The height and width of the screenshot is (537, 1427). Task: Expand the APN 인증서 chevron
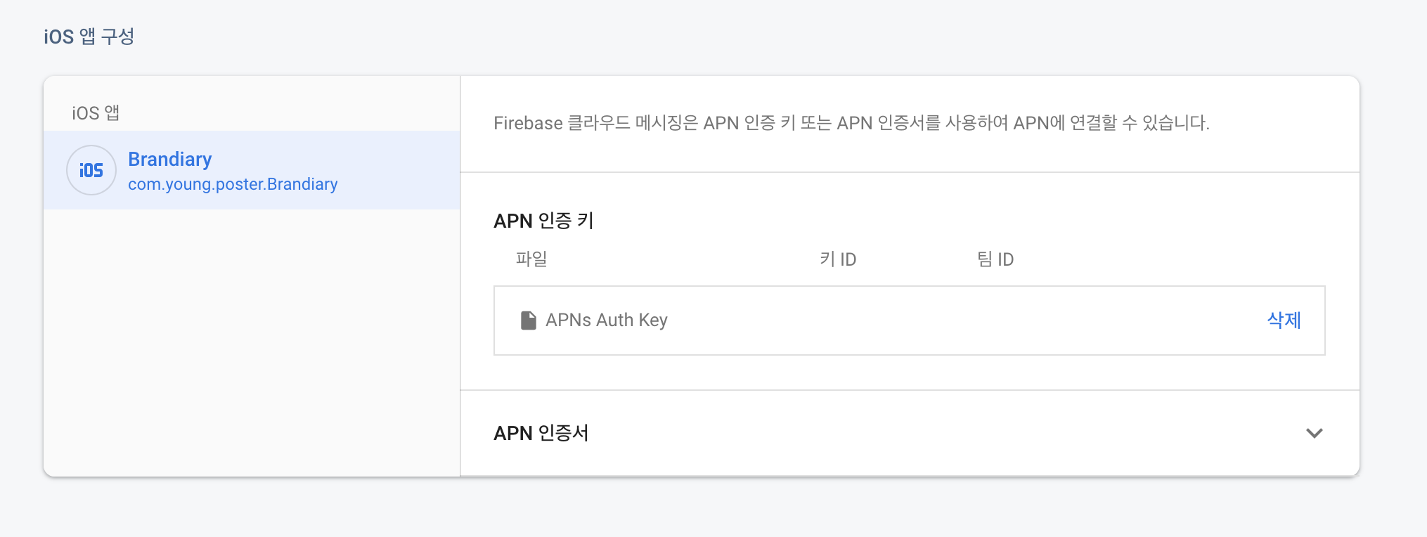point(1314,433)
